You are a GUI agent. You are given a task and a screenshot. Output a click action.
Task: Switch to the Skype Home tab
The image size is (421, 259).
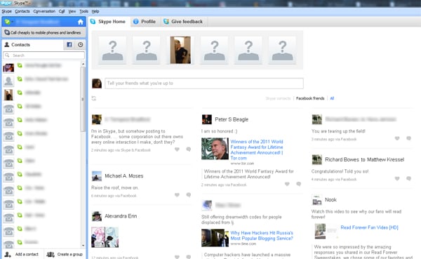click(x=109, y=22)
